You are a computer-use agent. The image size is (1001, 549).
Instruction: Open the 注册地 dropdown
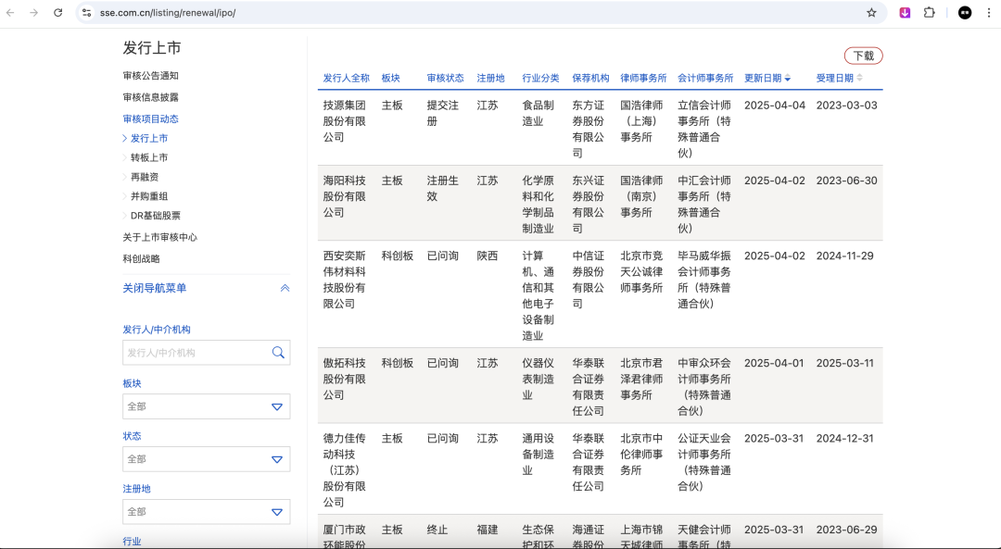206,512
